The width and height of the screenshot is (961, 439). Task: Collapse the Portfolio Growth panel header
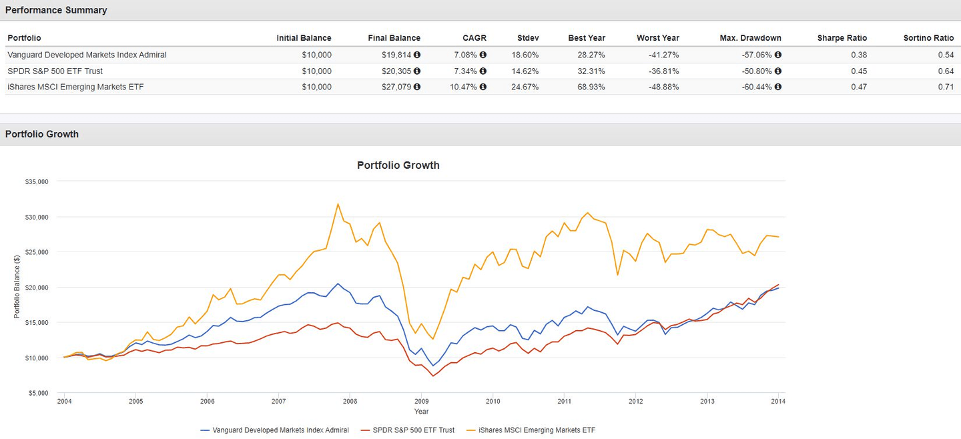pos(42,134)
